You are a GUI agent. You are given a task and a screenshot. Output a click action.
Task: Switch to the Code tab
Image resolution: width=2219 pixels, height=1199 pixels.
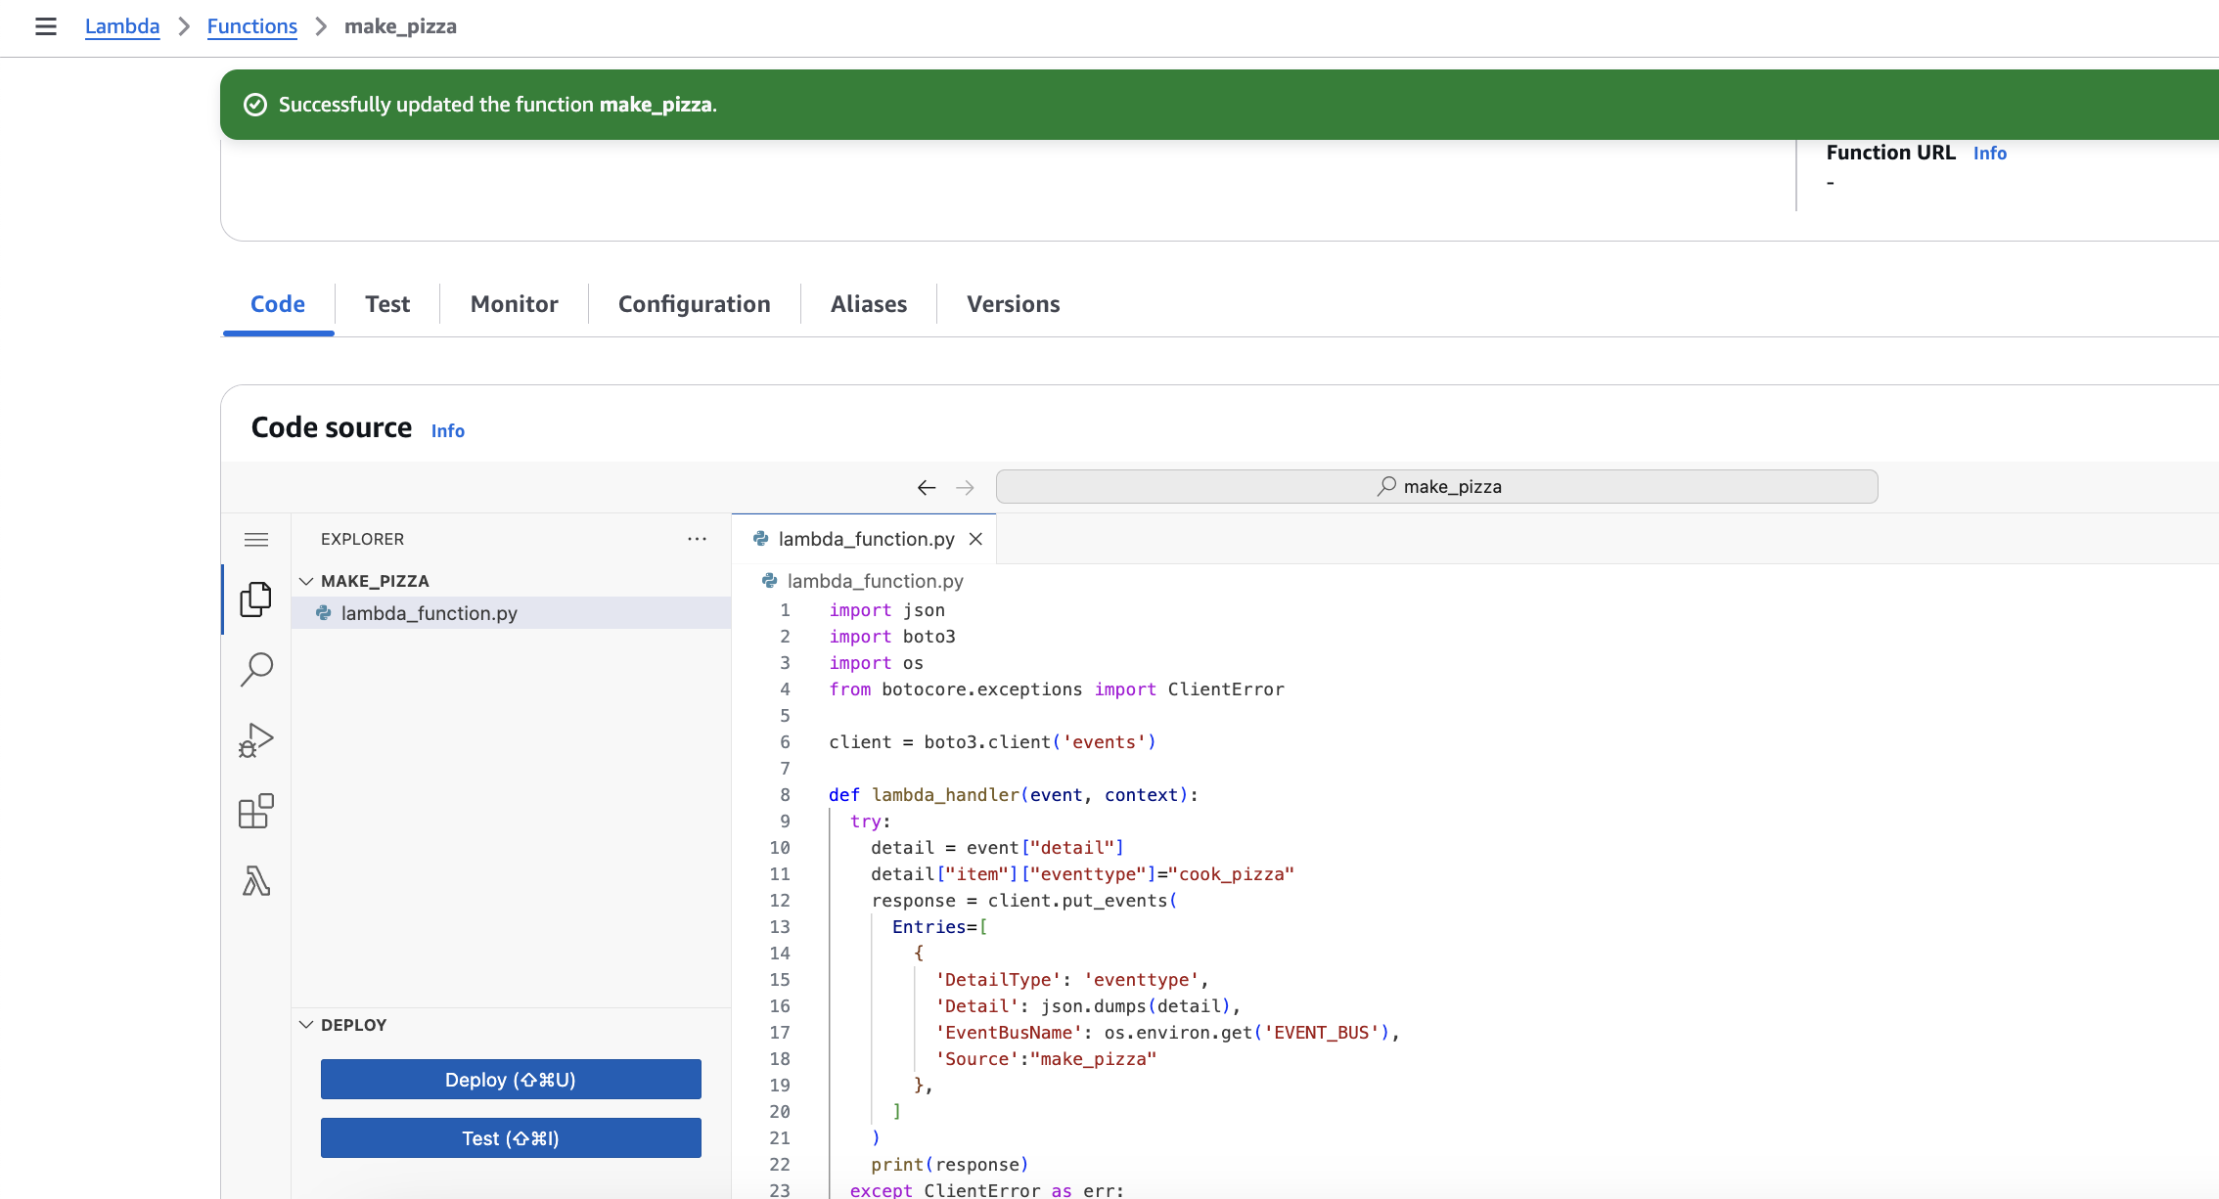[x=278, y=304]
